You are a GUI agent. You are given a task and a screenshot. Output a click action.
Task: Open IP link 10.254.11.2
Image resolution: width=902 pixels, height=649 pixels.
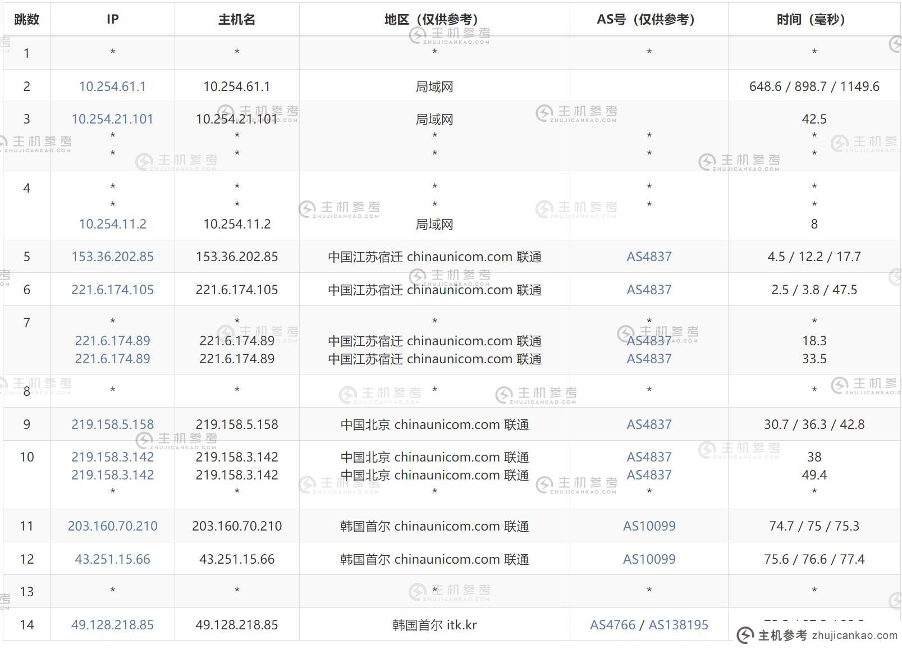[112, 224]
